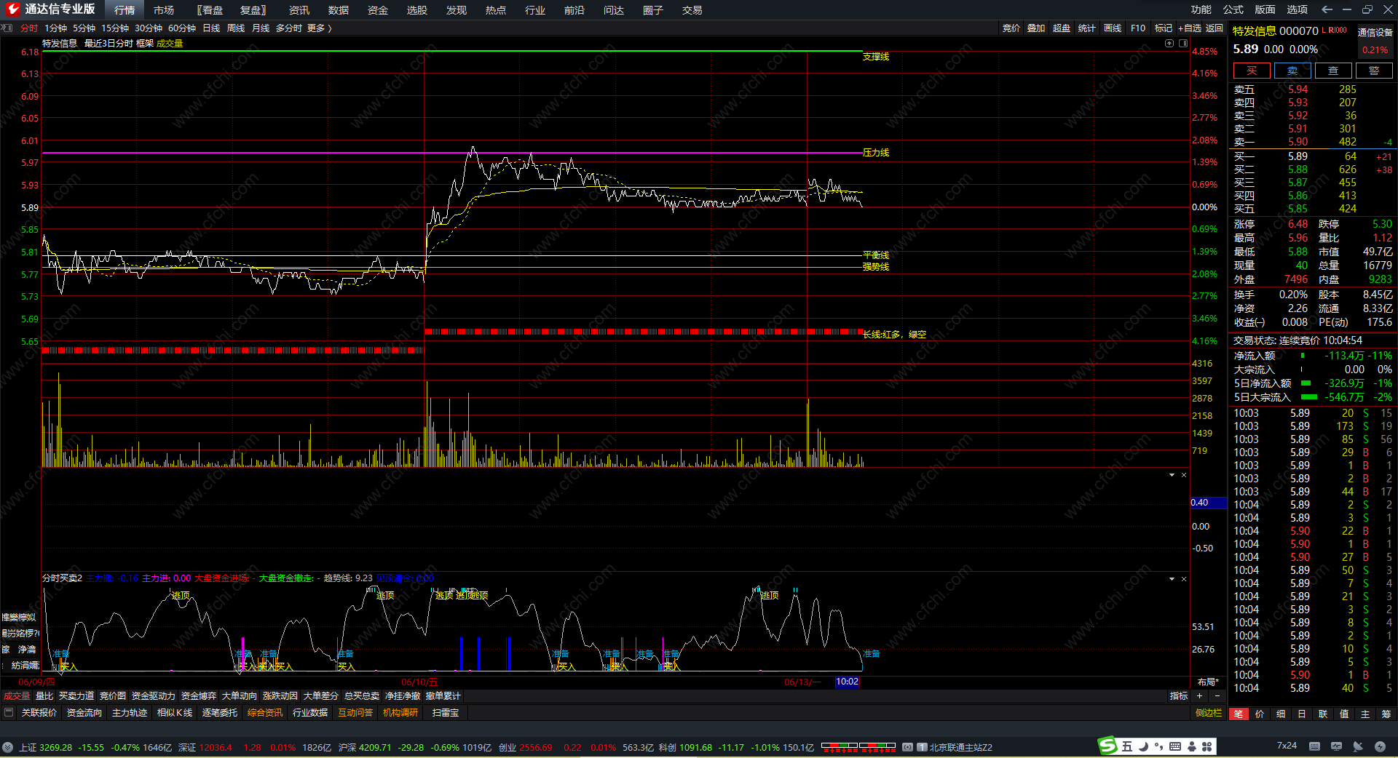Toggle the right side panel layout icon
This screenshot has height=758, width=1398.
(x=1183, y=44)
